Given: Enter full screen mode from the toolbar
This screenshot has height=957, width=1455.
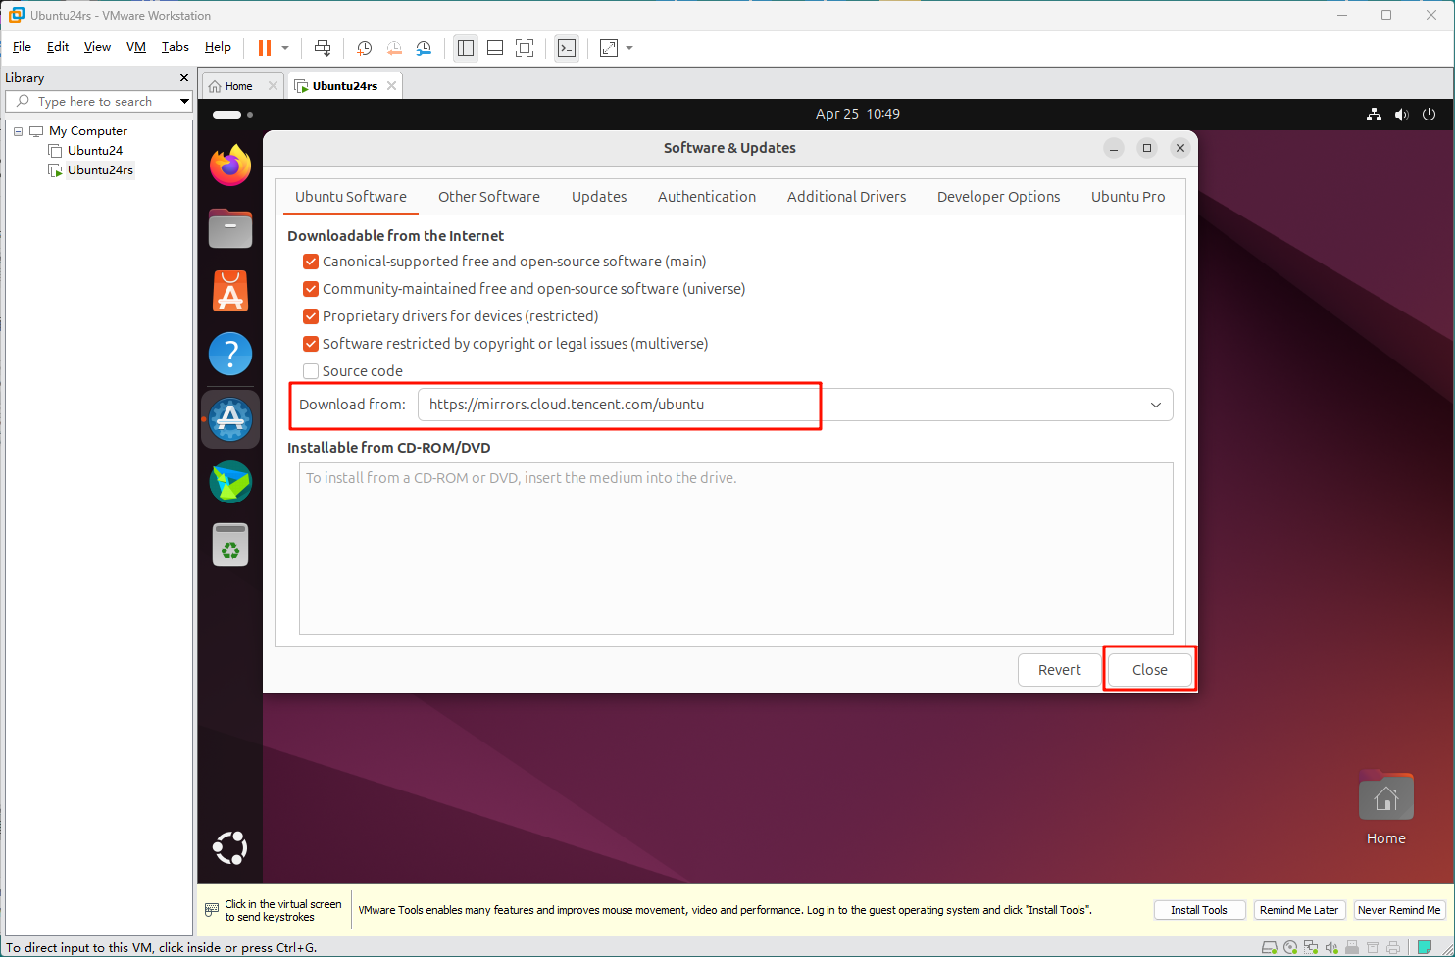Looking at the screenshot, I should (x=525, y=47).
